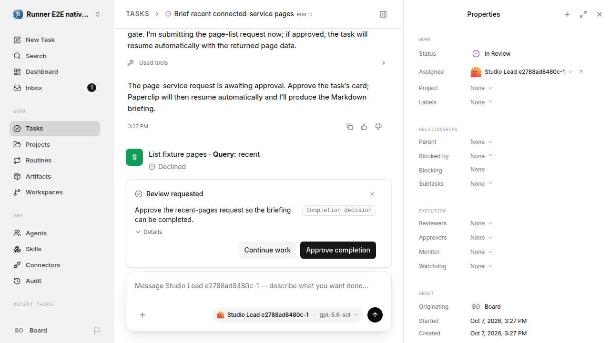This screenshot has height=343, width=610.
Task: Open the Reviewers None dropdown
Action: click(481, 223)
